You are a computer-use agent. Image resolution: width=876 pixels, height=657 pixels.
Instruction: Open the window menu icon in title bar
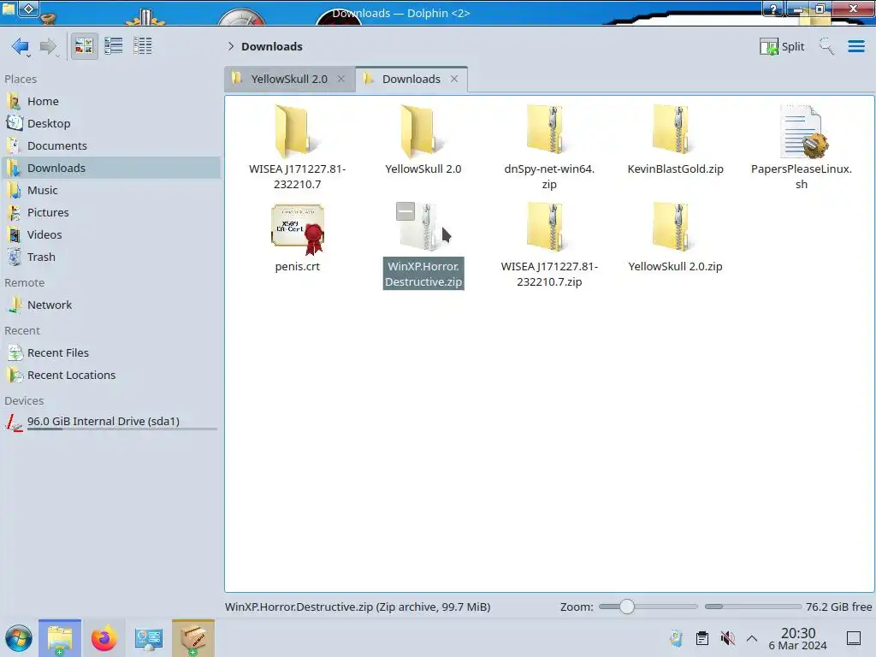pyautogui.click(x=9, y=9)
